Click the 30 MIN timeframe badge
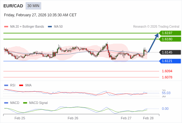The height and width of the screenshot is (123, 182). pyautogui.click(x=33, y=6)
